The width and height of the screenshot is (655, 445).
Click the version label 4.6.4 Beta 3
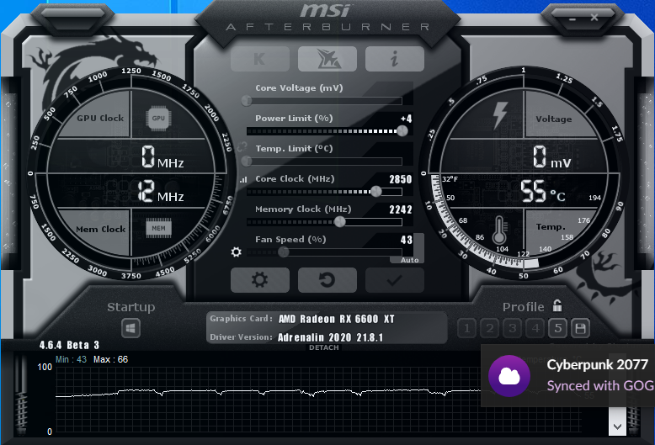69,345
